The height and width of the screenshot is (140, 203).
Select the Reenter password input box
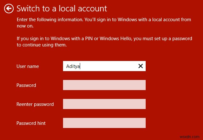pyautogui.click(x=104, y=104)
